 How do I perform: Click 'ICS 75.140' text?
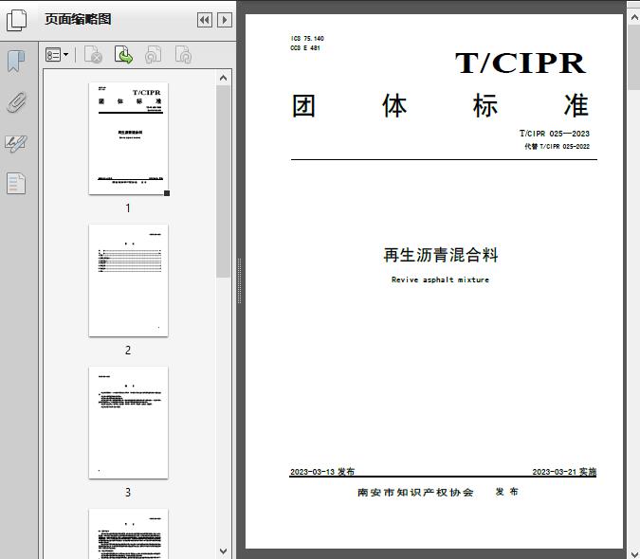tap(307, 38)
